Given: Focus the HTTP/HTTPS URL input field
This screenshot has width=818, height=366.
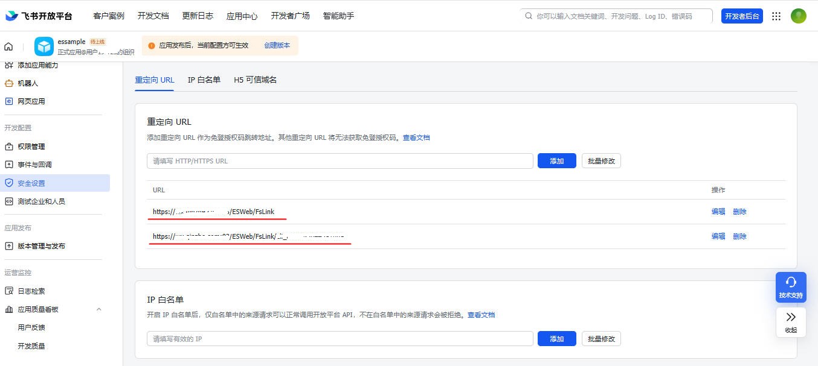Looking at the screenshot, I should click(x=340, y=161).
